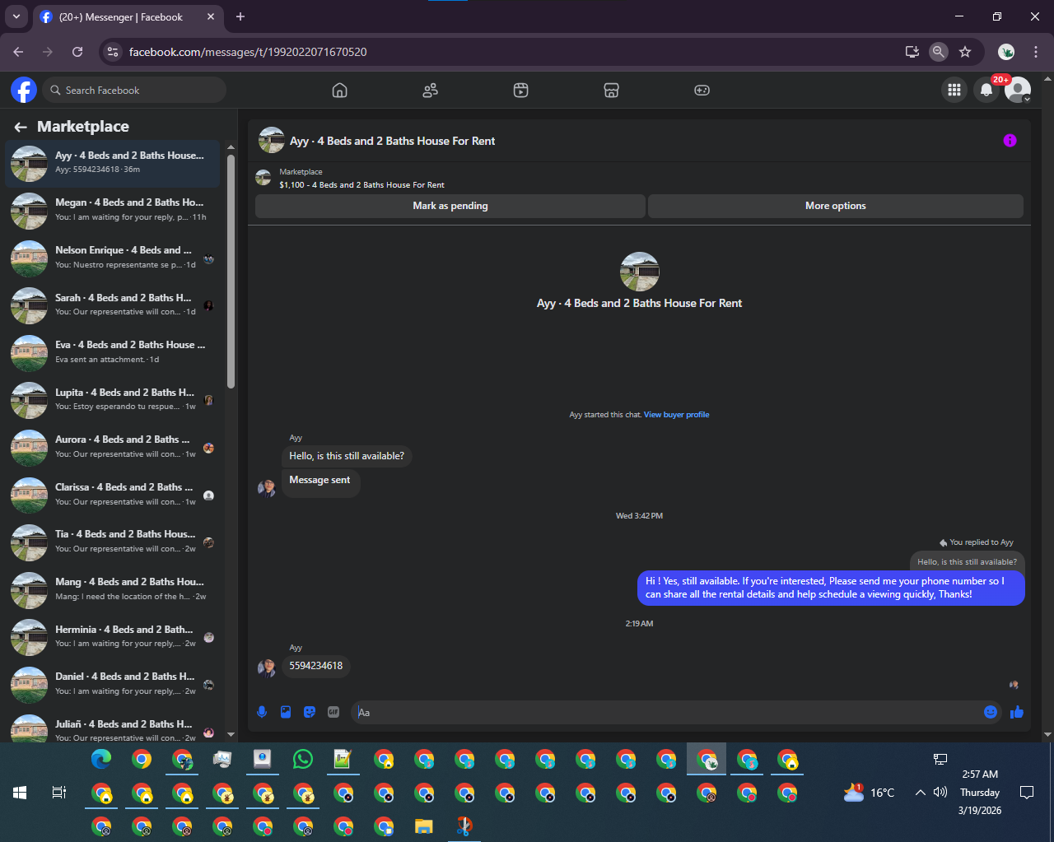
Task: Open the $1,100 listing link under Marketplace
Action: pyautogui.click(x=361, y=185)
